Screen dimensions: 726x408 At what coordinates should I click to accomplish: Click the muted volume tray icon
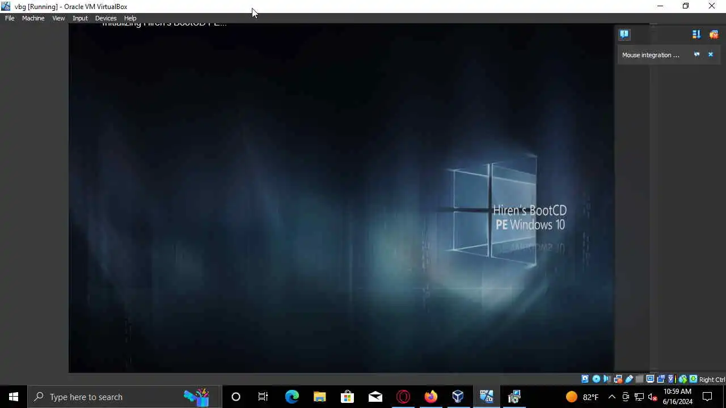tap(653, 397)
